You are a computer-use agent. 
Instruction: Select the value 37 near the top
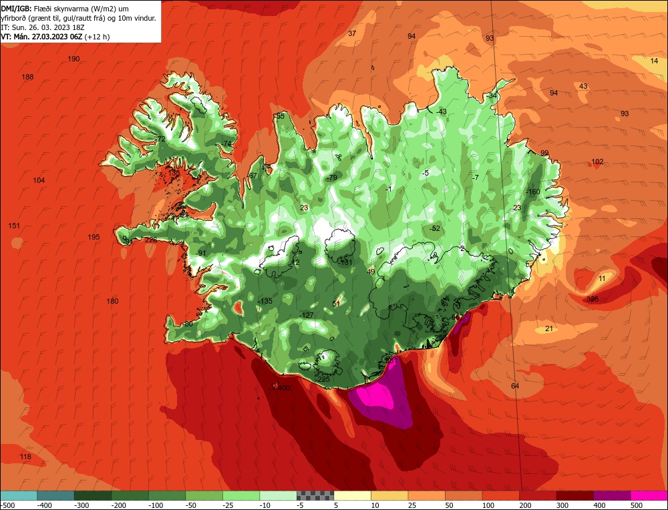pyautogui.click(x=352, y=33)
